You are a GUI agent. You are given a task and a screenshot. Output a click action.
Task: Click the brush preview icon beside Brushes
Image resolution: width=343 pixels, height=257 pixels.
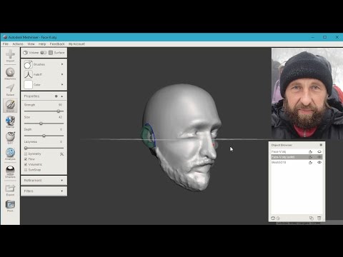(28, 64)
